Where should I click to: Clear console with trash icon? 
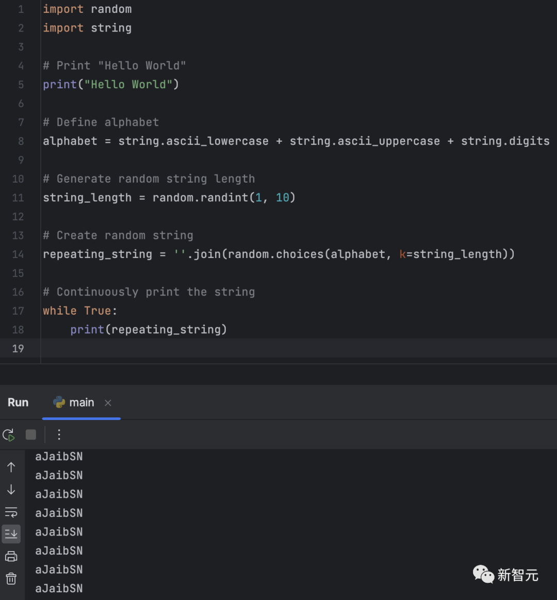point(11,579)
